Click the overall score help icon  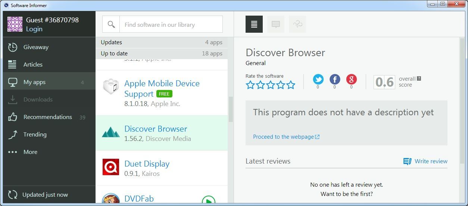click(419, 78)
